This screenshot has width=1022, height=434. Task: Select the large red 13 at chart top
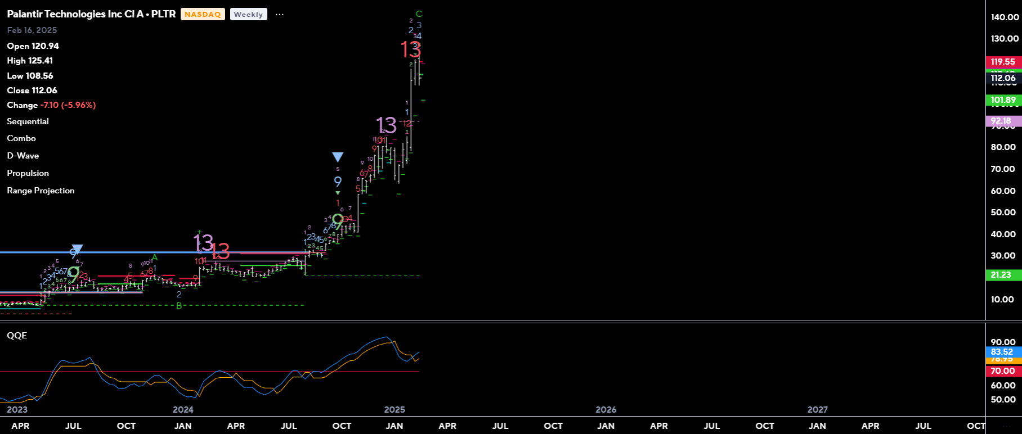pyautogui.click(x=411, y=51)
